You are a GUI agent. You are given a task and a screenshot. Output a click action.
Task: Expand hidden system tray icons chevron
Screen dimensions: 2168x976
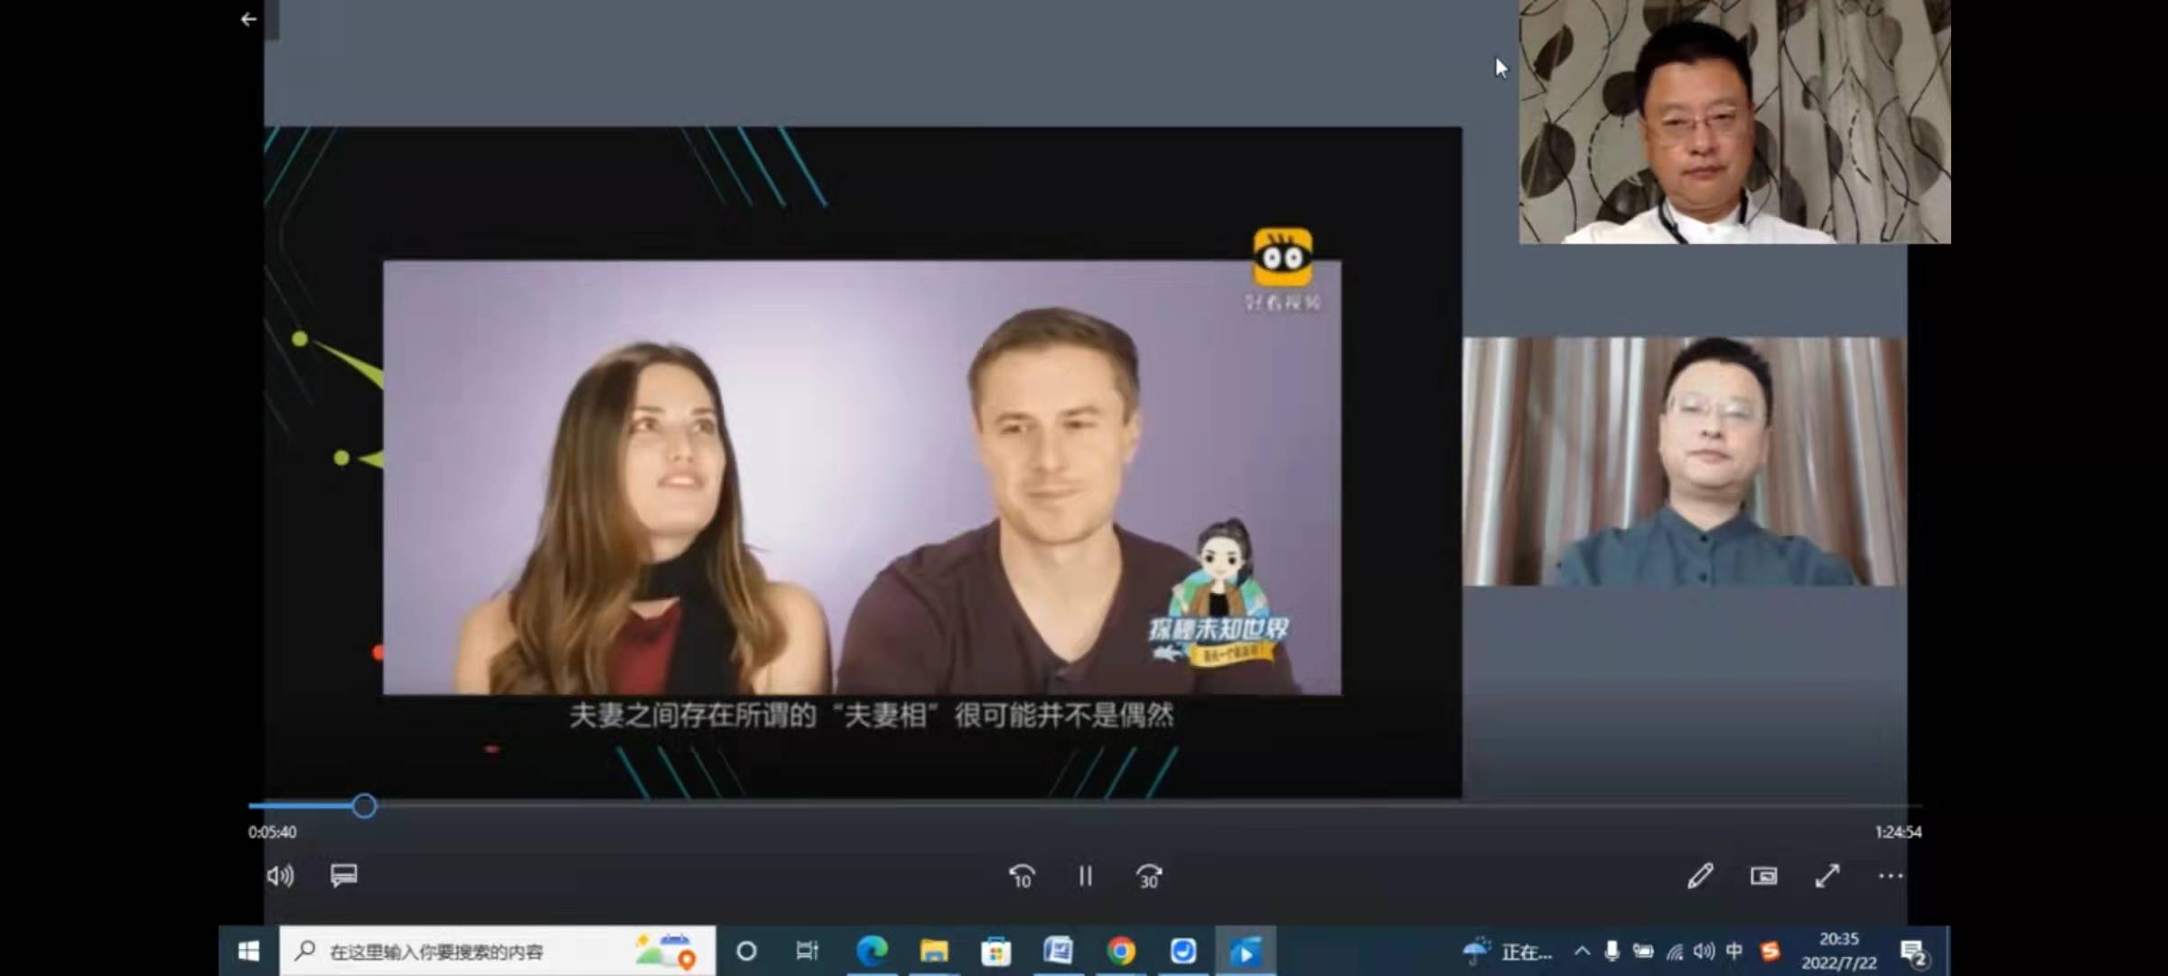pos(1582,951)
